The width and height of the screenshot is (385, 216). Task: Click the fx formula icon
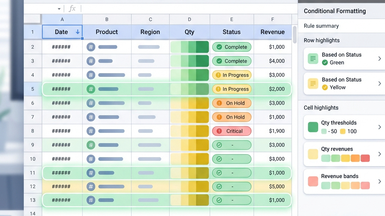(x=72, y=9)
